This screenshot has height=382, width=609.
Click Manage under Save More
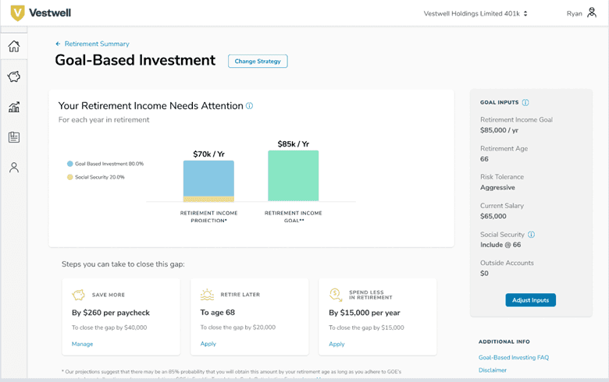tap(82, 344)
